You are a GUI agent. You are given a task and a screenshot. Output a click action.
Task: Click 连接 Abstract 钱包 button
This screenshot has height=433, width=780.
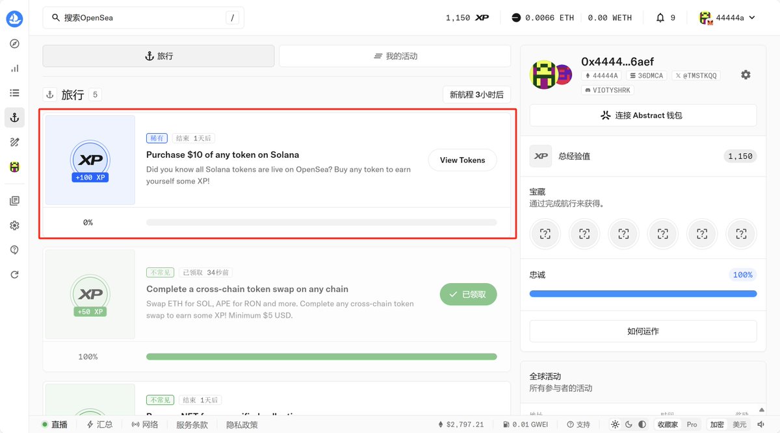[x=643, y=115]
